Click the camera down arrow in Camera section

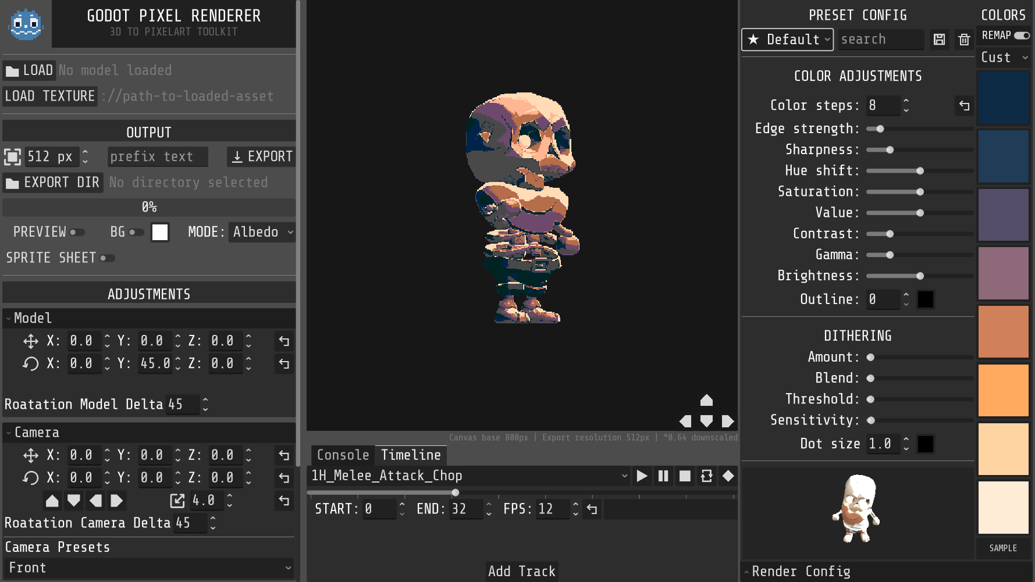tap(74, 501)
